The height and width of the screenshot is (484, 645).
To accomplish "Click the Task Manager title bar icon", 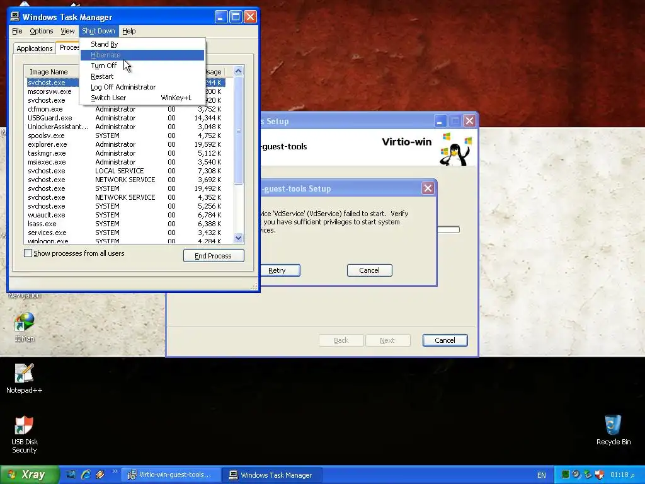I will (x=15, y=16).
